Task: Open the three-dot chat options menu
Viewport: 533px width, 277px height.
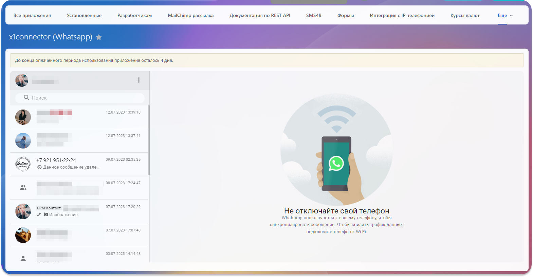Action: pos(139,80)
